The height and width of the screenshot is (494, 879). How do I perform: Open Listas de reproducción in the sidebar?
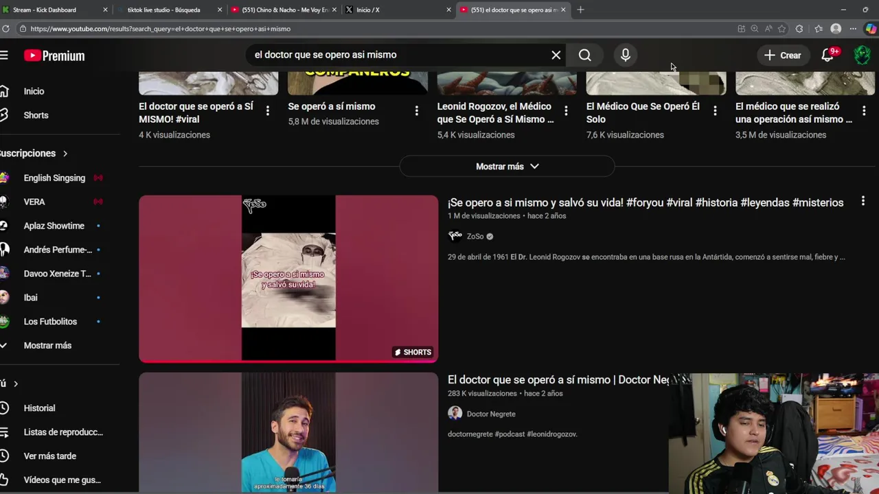point(63,432)
